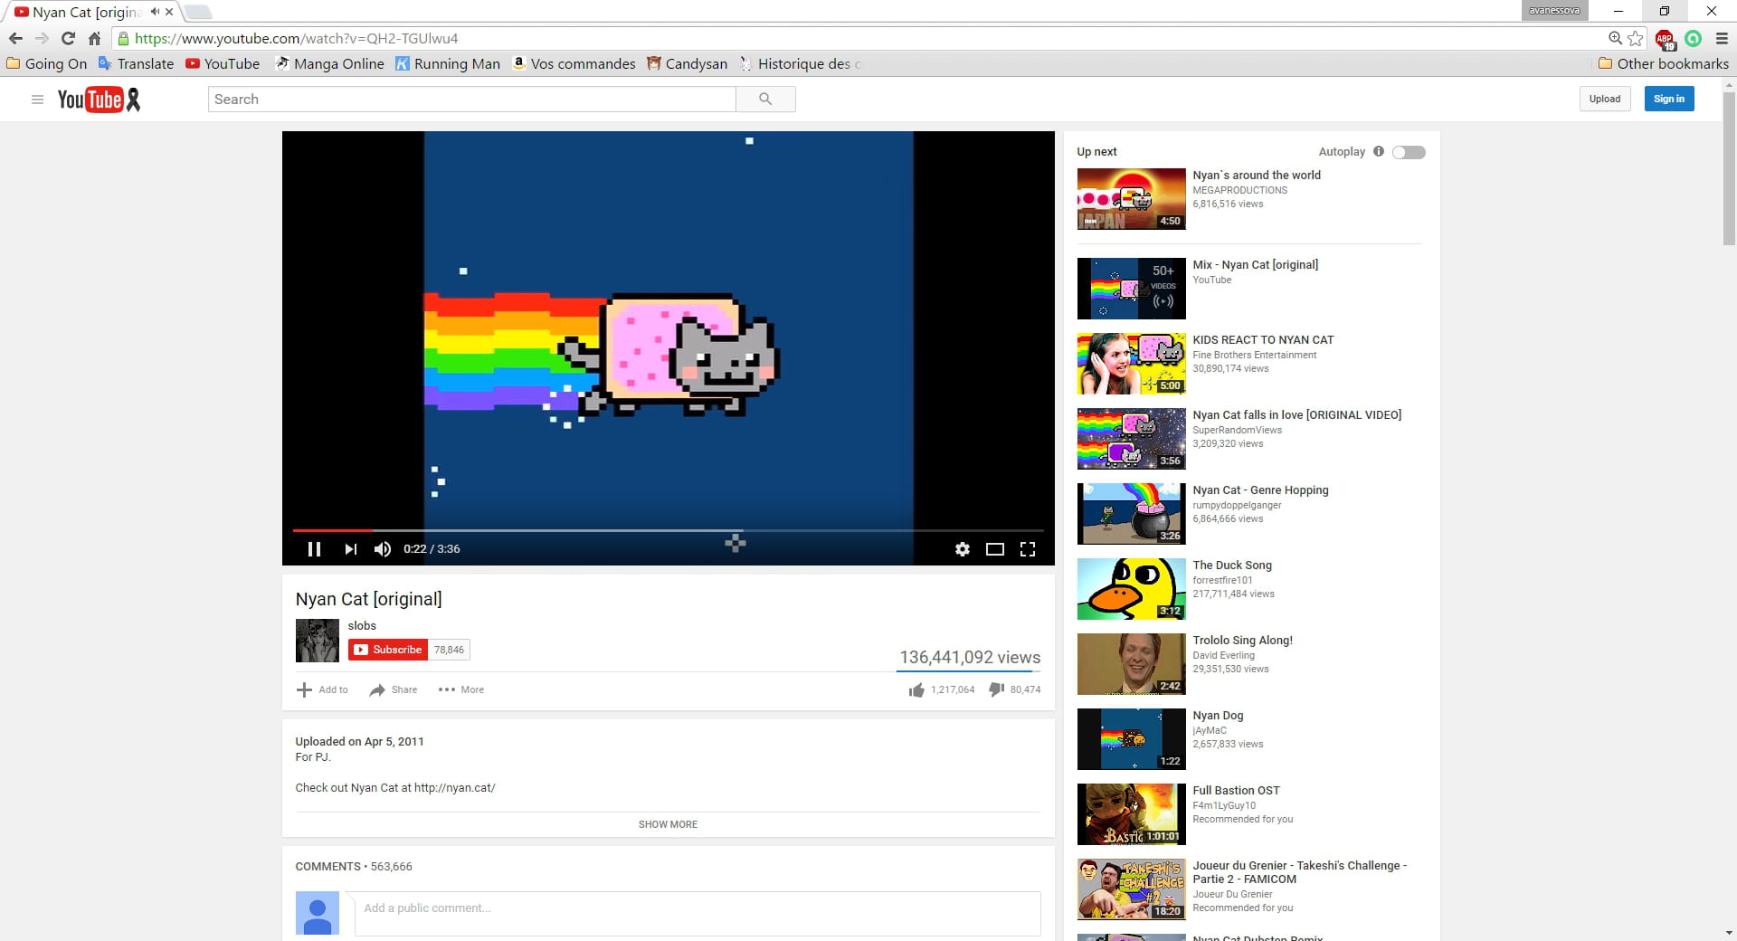The image size is (1737, 941).
Task: Click the search magnifier button
Action: point(765,100)
